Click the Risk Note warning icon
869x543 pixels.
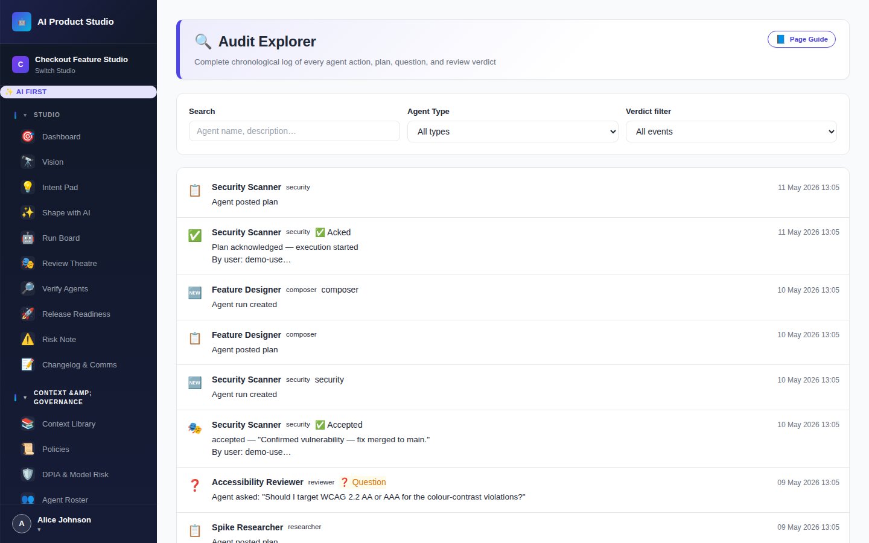[x=28, y=339]
